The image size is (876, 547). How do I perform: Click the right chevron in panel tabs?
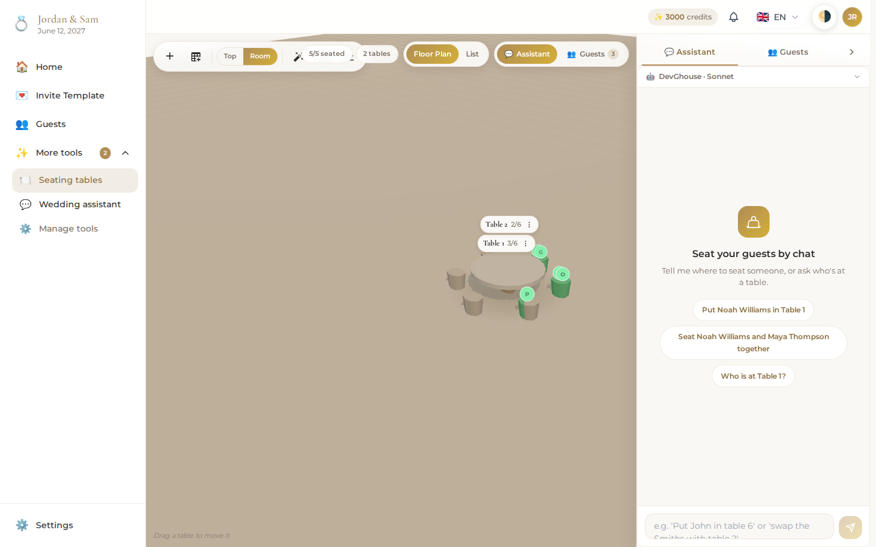[852, 52]
